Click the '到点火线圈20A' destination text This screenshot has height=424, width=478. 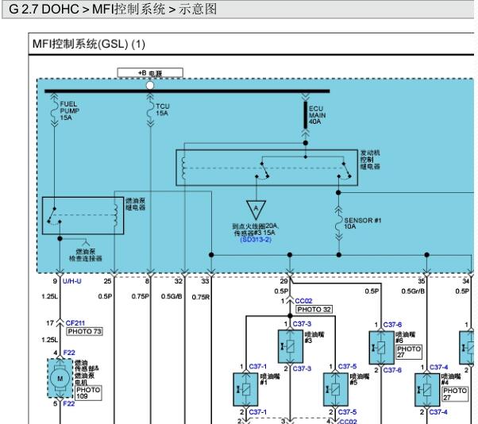pos(255,226)
